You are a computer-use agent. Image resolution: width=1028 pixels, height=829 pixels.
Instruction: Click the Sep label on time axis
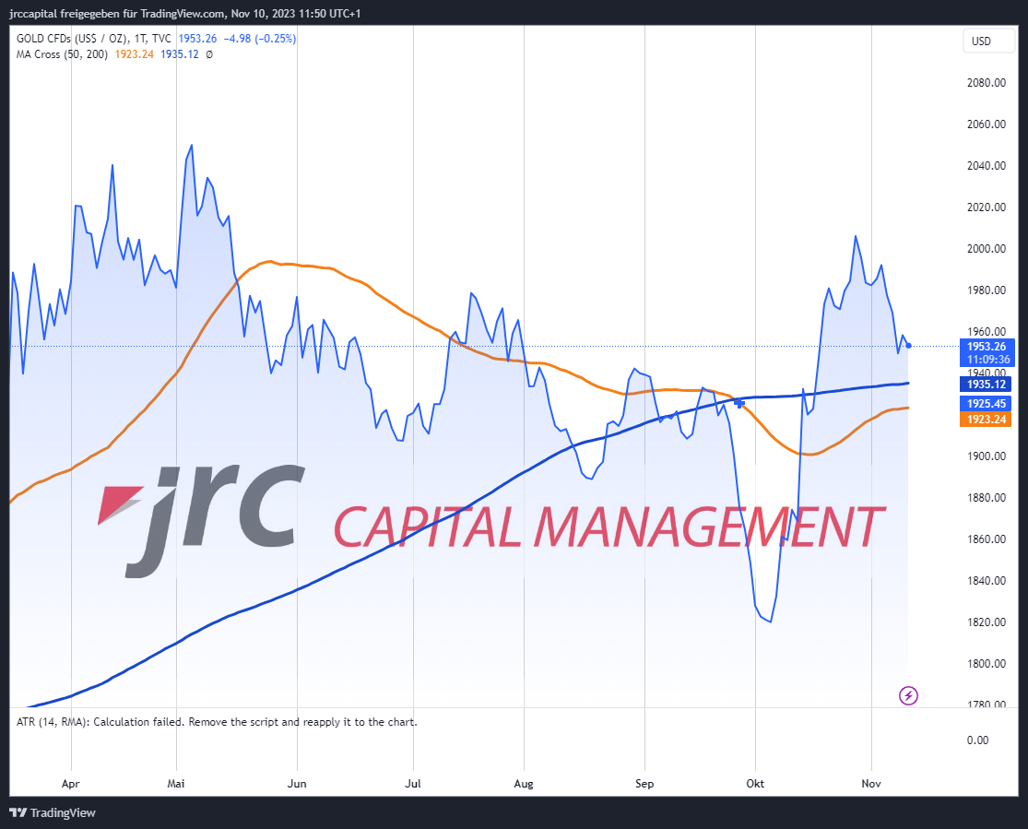[x=644, y=784]
